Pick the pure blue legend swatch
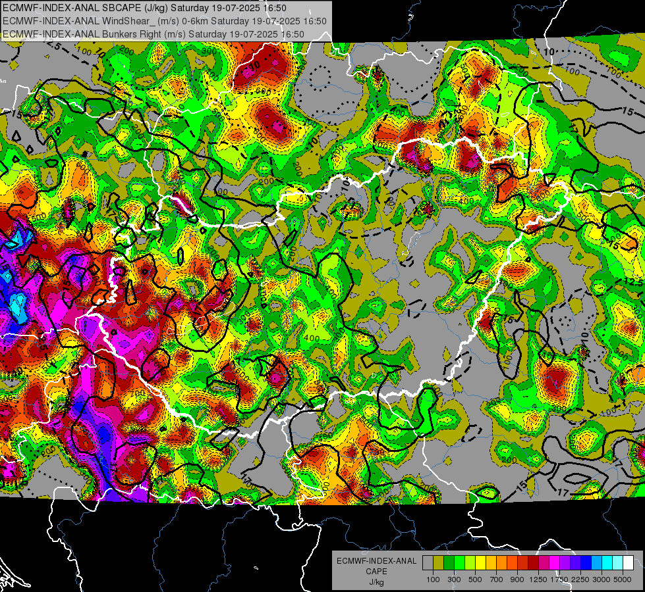645x592 pixels. pos(586,563)
